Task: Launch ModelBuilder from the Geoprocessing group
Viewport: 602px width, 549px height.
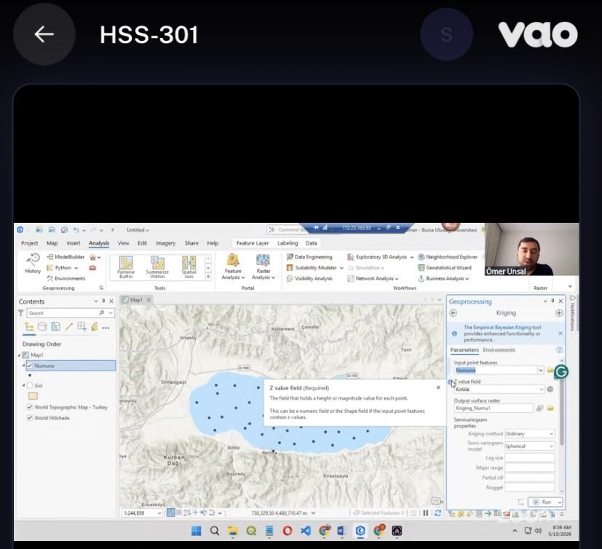Action: point(66,257)
